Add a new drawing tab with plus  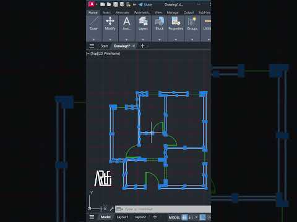coord(142,46)
